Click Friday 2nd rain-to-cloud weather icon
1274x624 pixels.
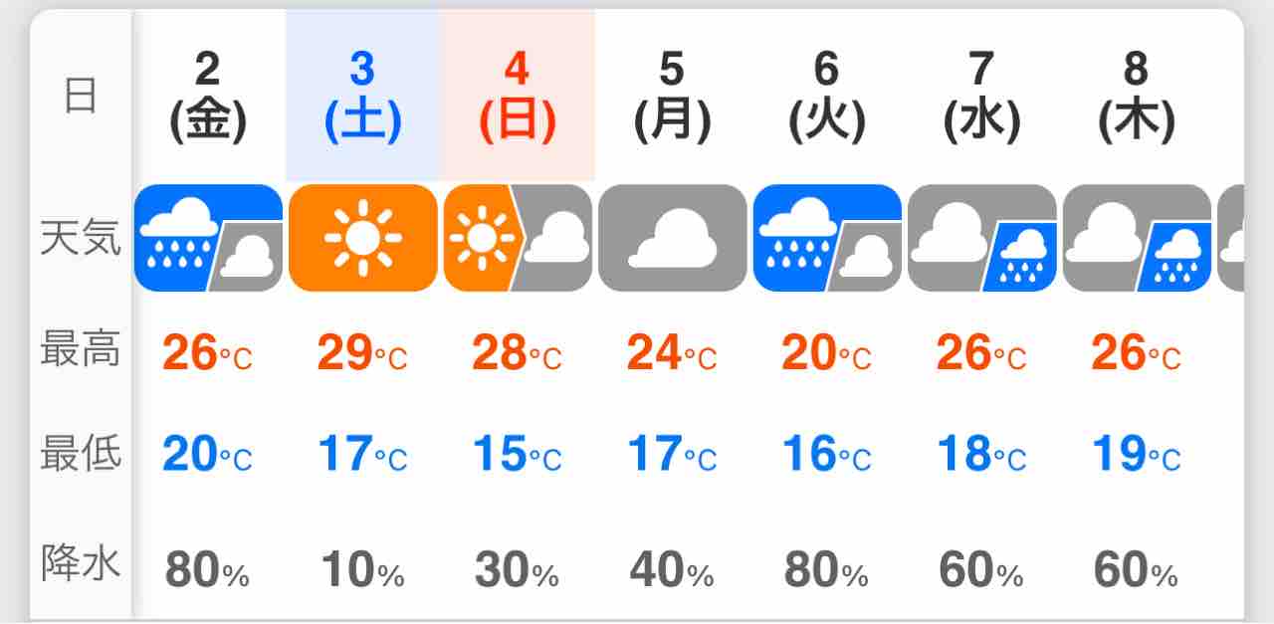tap(208, 238)
